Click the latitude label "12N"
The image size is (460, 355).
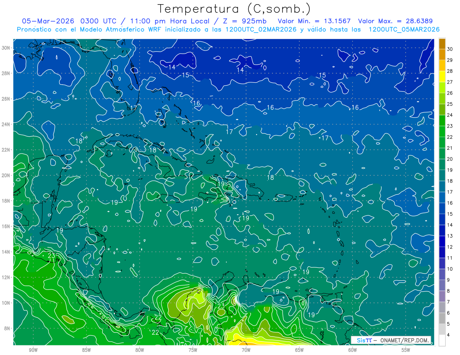tap(6, 277)
